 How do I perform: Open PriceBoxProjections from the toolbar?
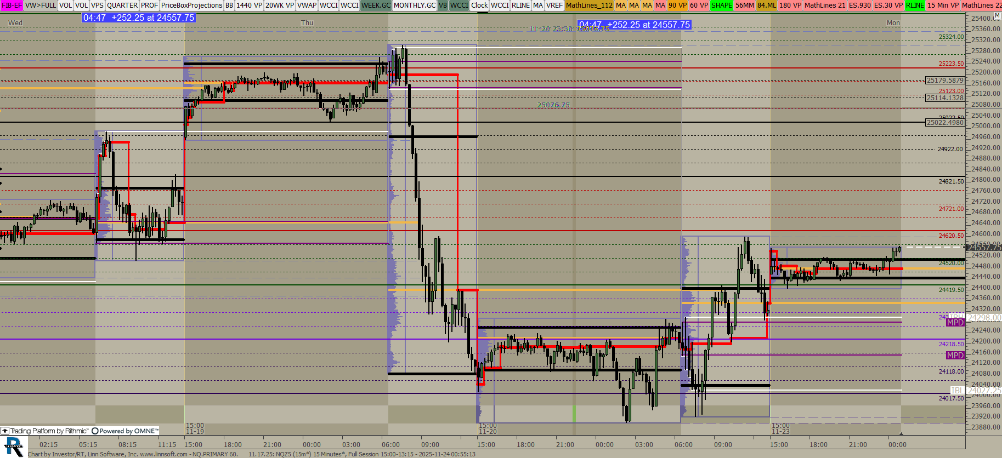(191, 5)
